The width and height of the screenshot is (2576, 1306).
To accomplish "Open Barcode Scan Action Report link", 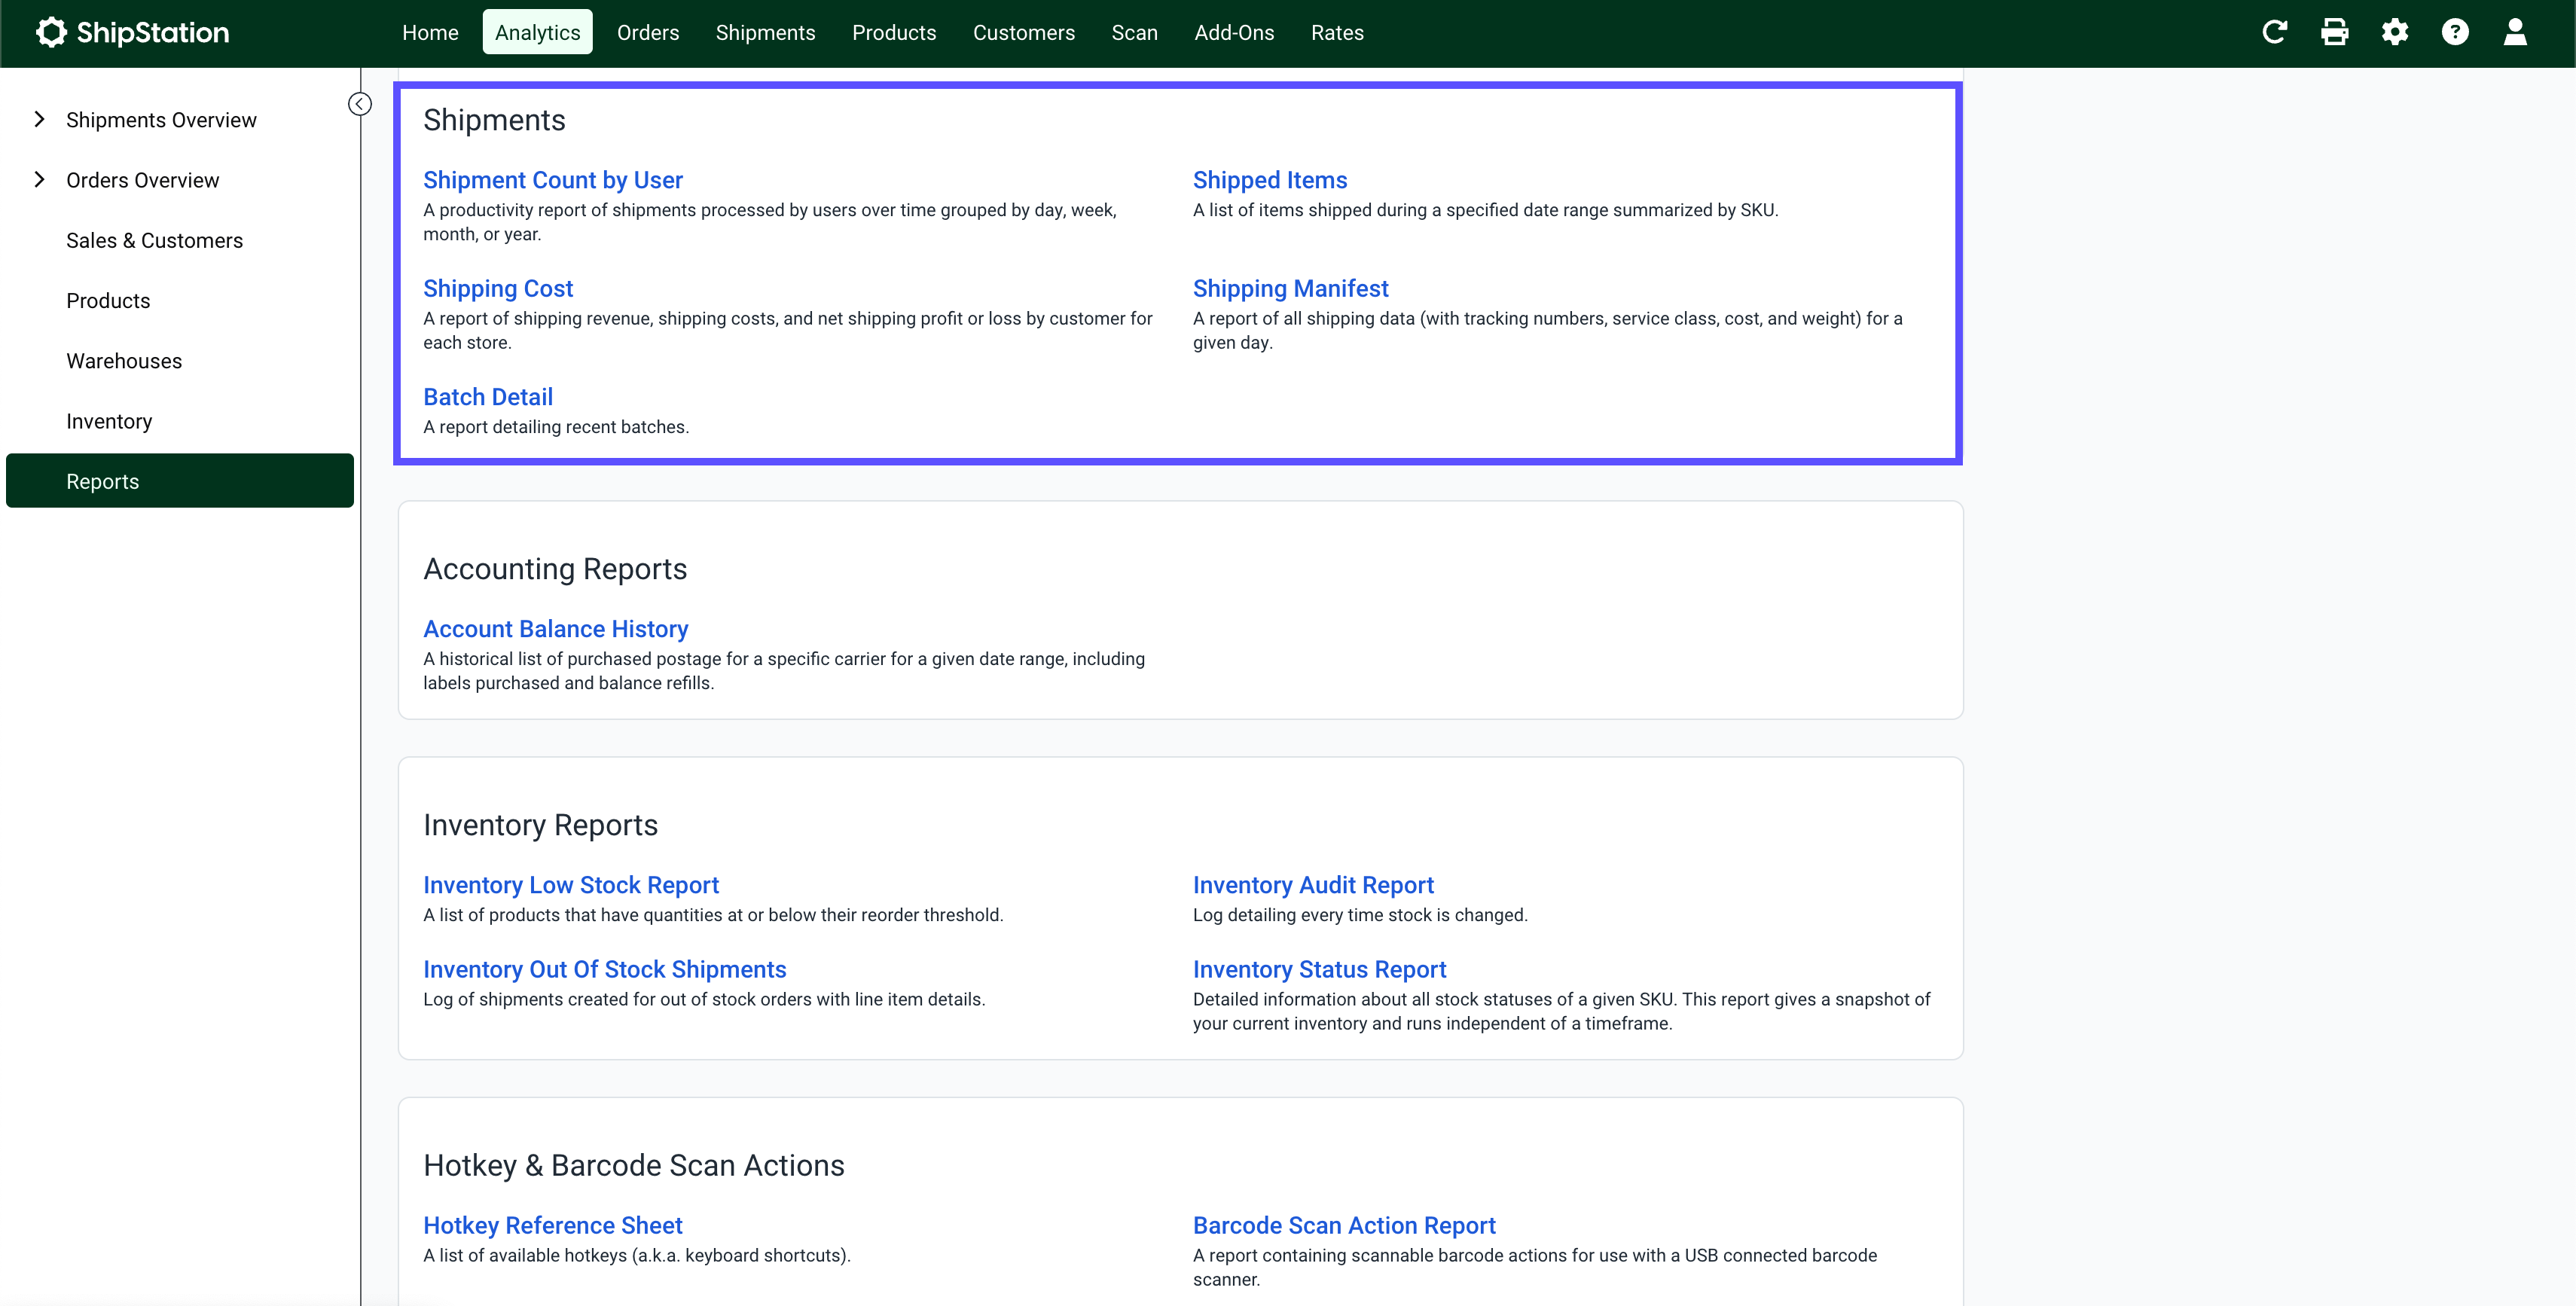I will point(1343,1225).
